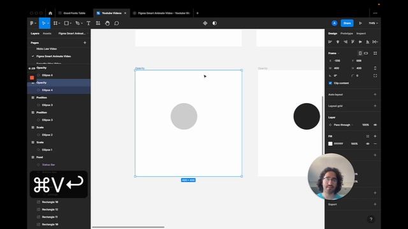Open fill Style library icon

tap(368, 136)
